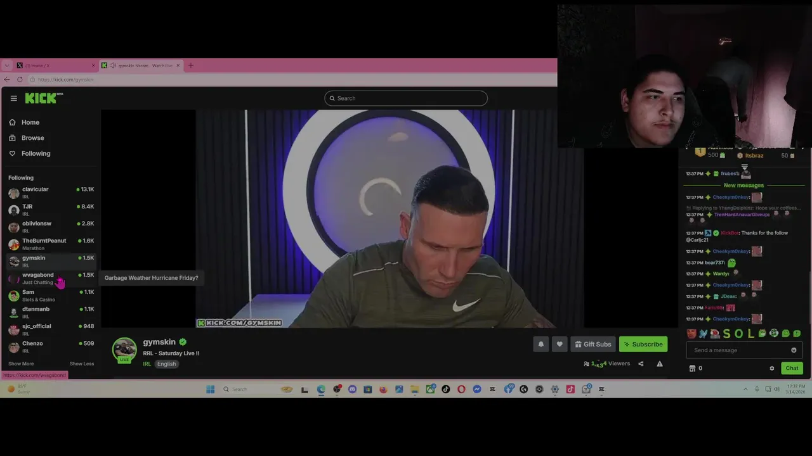Share the stream using the share icon
812x456 pixels.
(x=641, y=364)
